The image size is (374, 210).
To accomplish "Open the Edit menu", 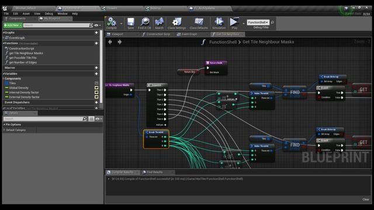I will click(16, 14).
